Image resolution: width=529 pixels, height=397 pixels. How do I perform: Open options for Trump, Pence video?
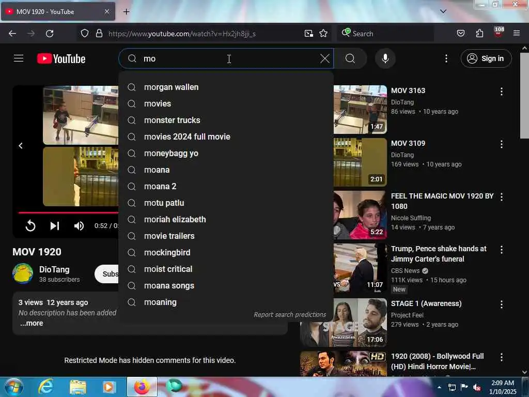tap(501, 250)
